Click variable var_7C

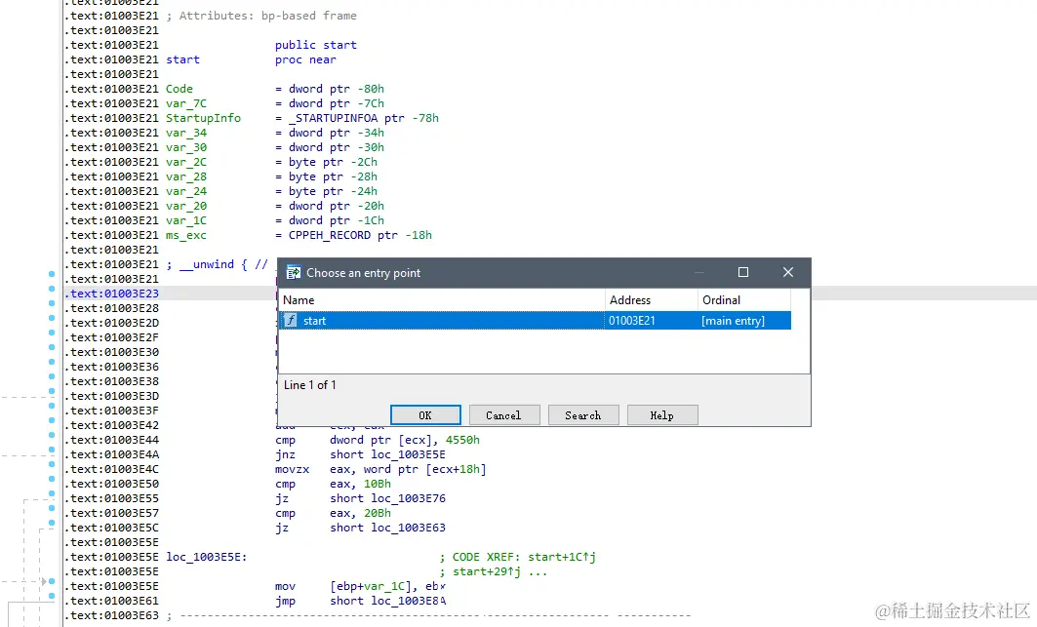pyautogui.click(x=185, y=103)
